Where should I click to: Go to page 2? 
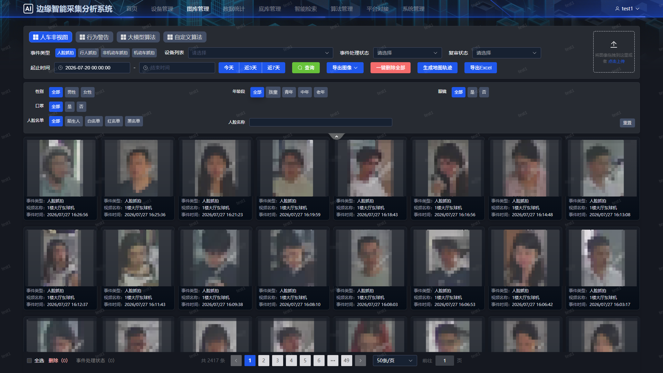click(264, 361)
